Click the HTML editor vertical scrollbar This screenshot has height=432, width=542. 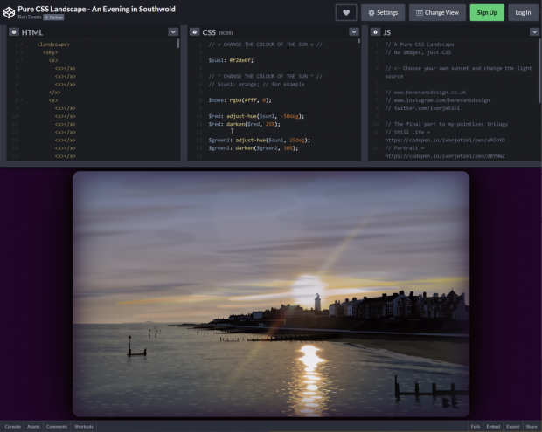click(x=178, y=44)
